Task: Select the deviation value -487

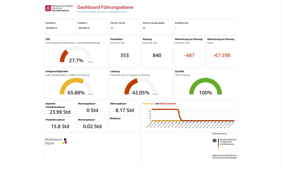Action: [189, 55]
